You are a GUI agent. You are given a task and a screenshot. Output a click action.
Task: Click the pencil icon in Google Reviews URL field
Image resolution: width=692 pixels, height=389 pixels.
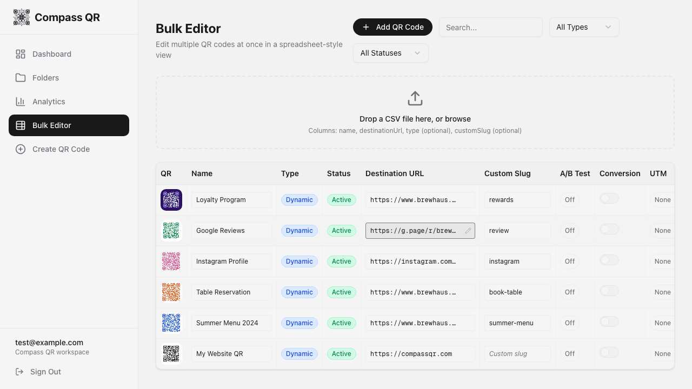[468, 231]
